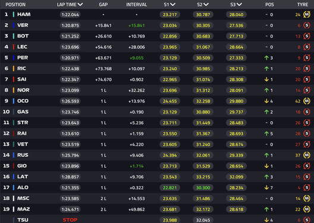Click the red STOP label for TSU

pyautogui.click(x=70, y=220)
